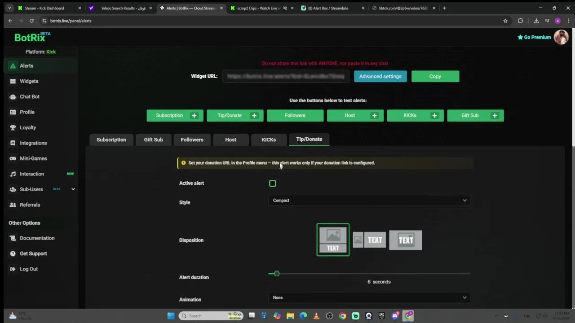
Task: Open the Loyalty trophy icon
Action: point(13,127)
